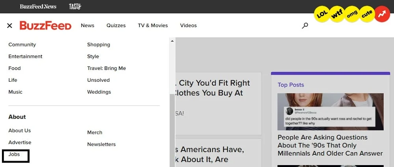
Task: Open Videos from the header navigation
Action: 188,26
